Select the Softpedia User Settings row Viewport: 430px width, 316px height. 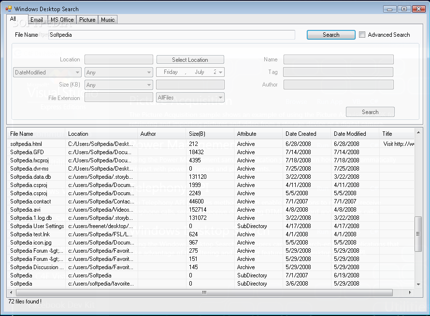(x=211, y=226)
